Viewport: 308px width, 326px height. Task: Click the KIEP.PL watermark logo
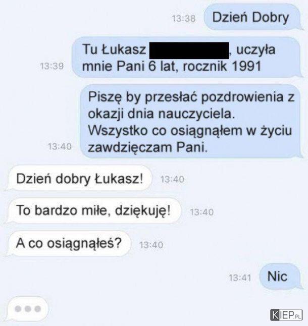(x=286, y=315)
